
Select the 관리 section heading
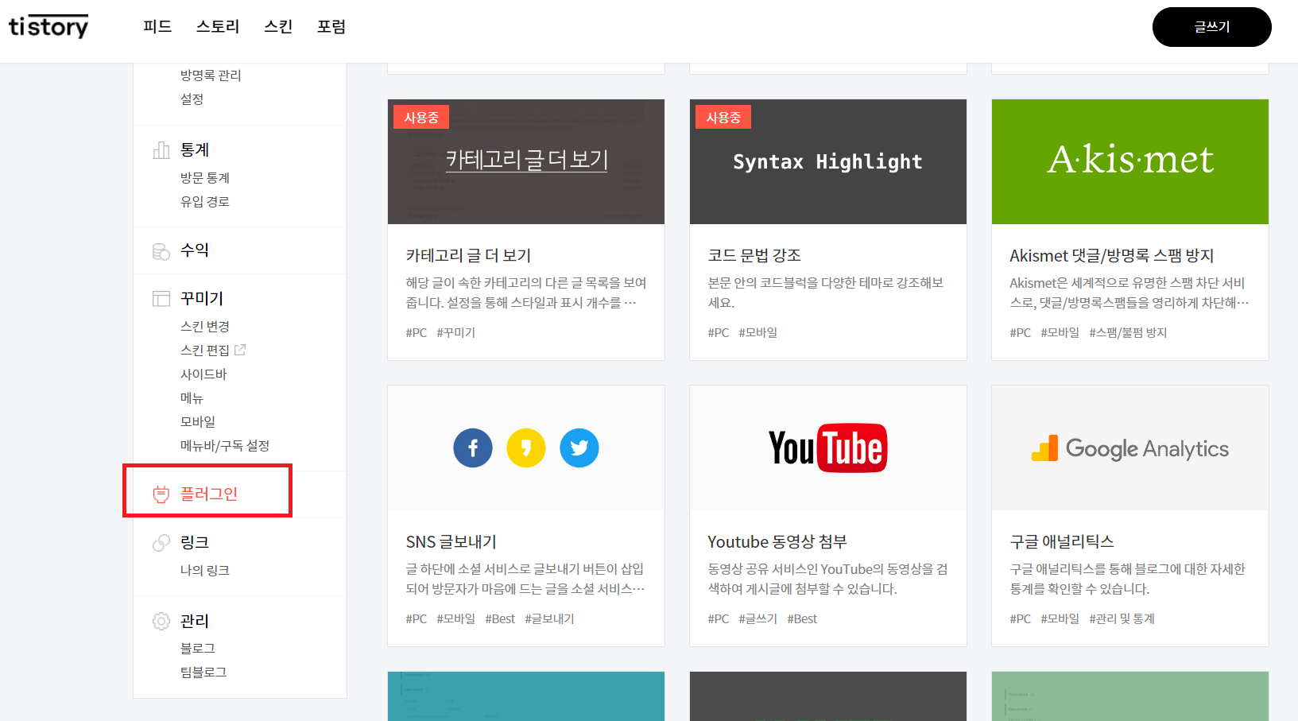coord(195,621)
